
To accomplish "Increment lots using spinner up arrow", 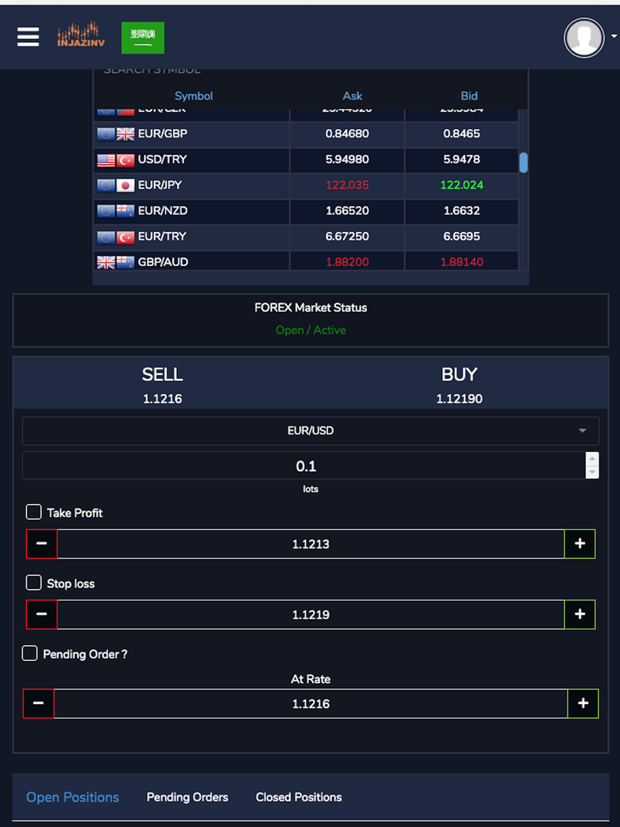I will (592, 459).
